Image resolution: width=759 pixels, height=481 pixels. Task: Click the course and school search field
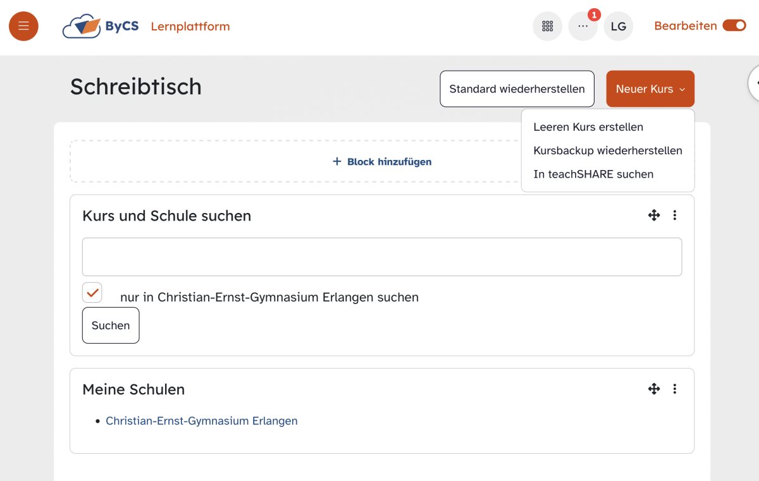[381, 257]
